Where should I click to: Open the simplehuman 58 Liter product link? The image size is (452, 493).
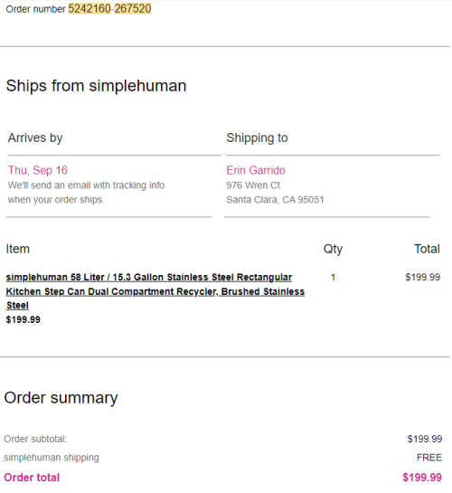155,291
